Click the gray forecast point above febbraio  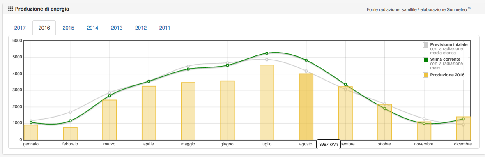[70, 112]
